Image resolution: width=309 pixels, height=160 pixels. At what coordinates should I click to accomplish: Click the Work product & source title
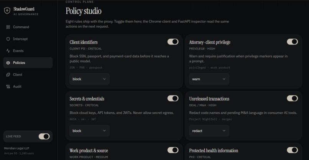click(x=89, y=151)
